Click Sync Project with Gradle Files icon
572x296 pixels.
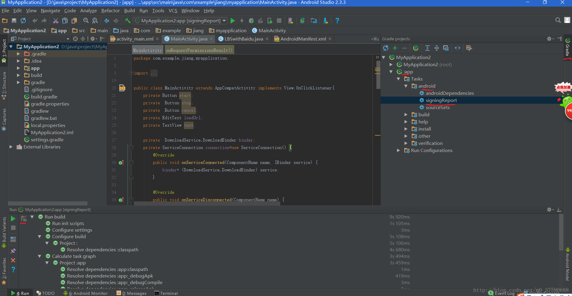(x=302, y=21)
